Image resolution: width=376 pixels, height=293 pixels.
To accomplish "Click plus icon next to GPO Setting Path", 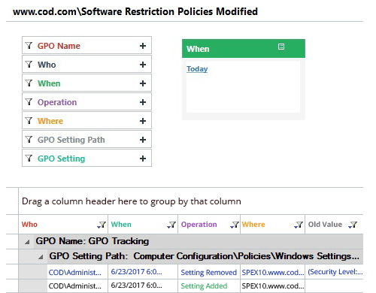I will (x=143, y=140).
